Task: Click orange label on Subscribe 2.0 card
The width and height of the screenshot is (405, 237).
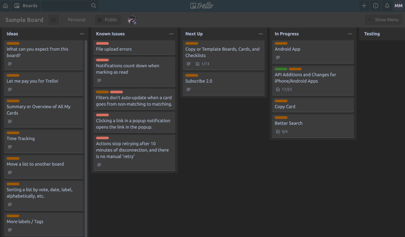Action: [x=192, y=76]
